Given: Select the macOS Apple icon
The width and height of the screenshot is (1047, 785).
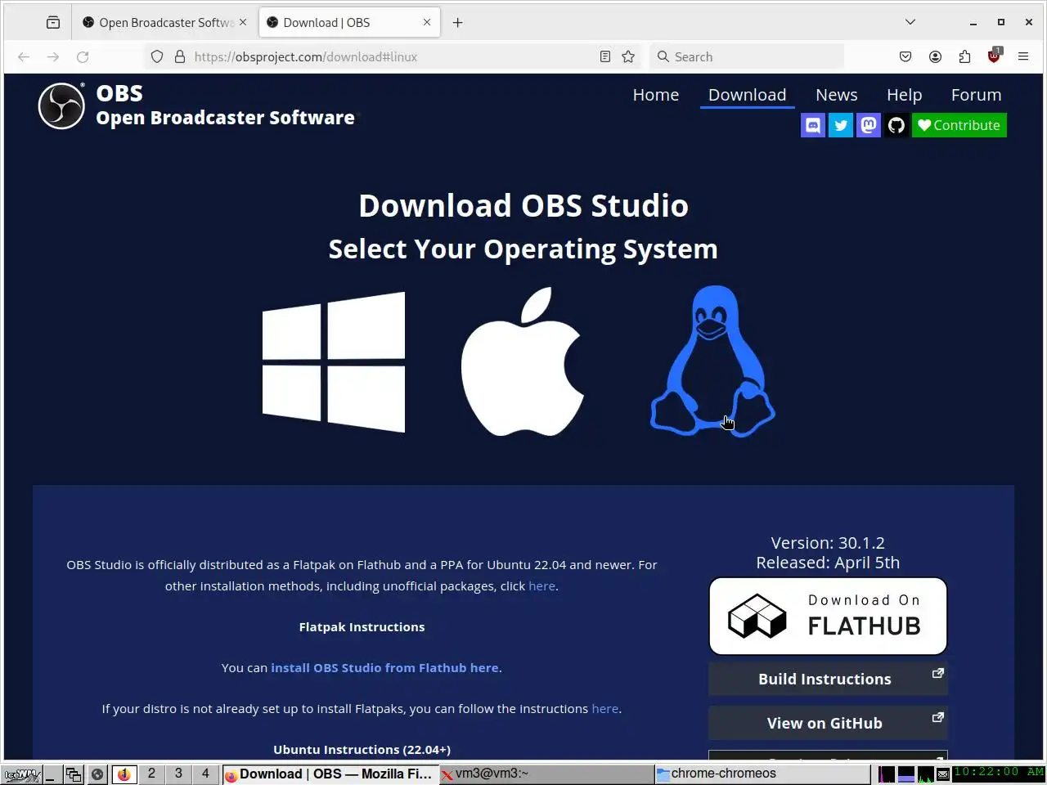Looking at the screenshot, I should click(523, 361).
